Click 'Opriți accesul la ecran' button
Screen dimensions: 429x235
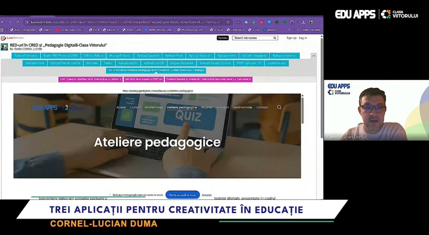coord(182,195)
